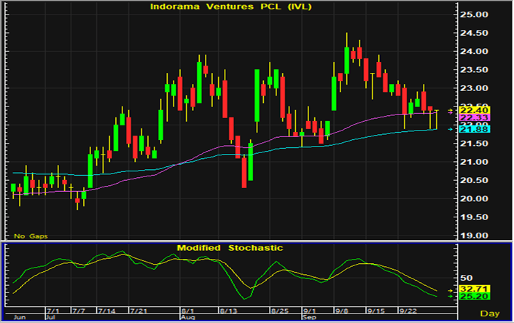514x323 pixels.
Task: Click the Aug month label
Action: pyautogui.click(x=187, y=319)
